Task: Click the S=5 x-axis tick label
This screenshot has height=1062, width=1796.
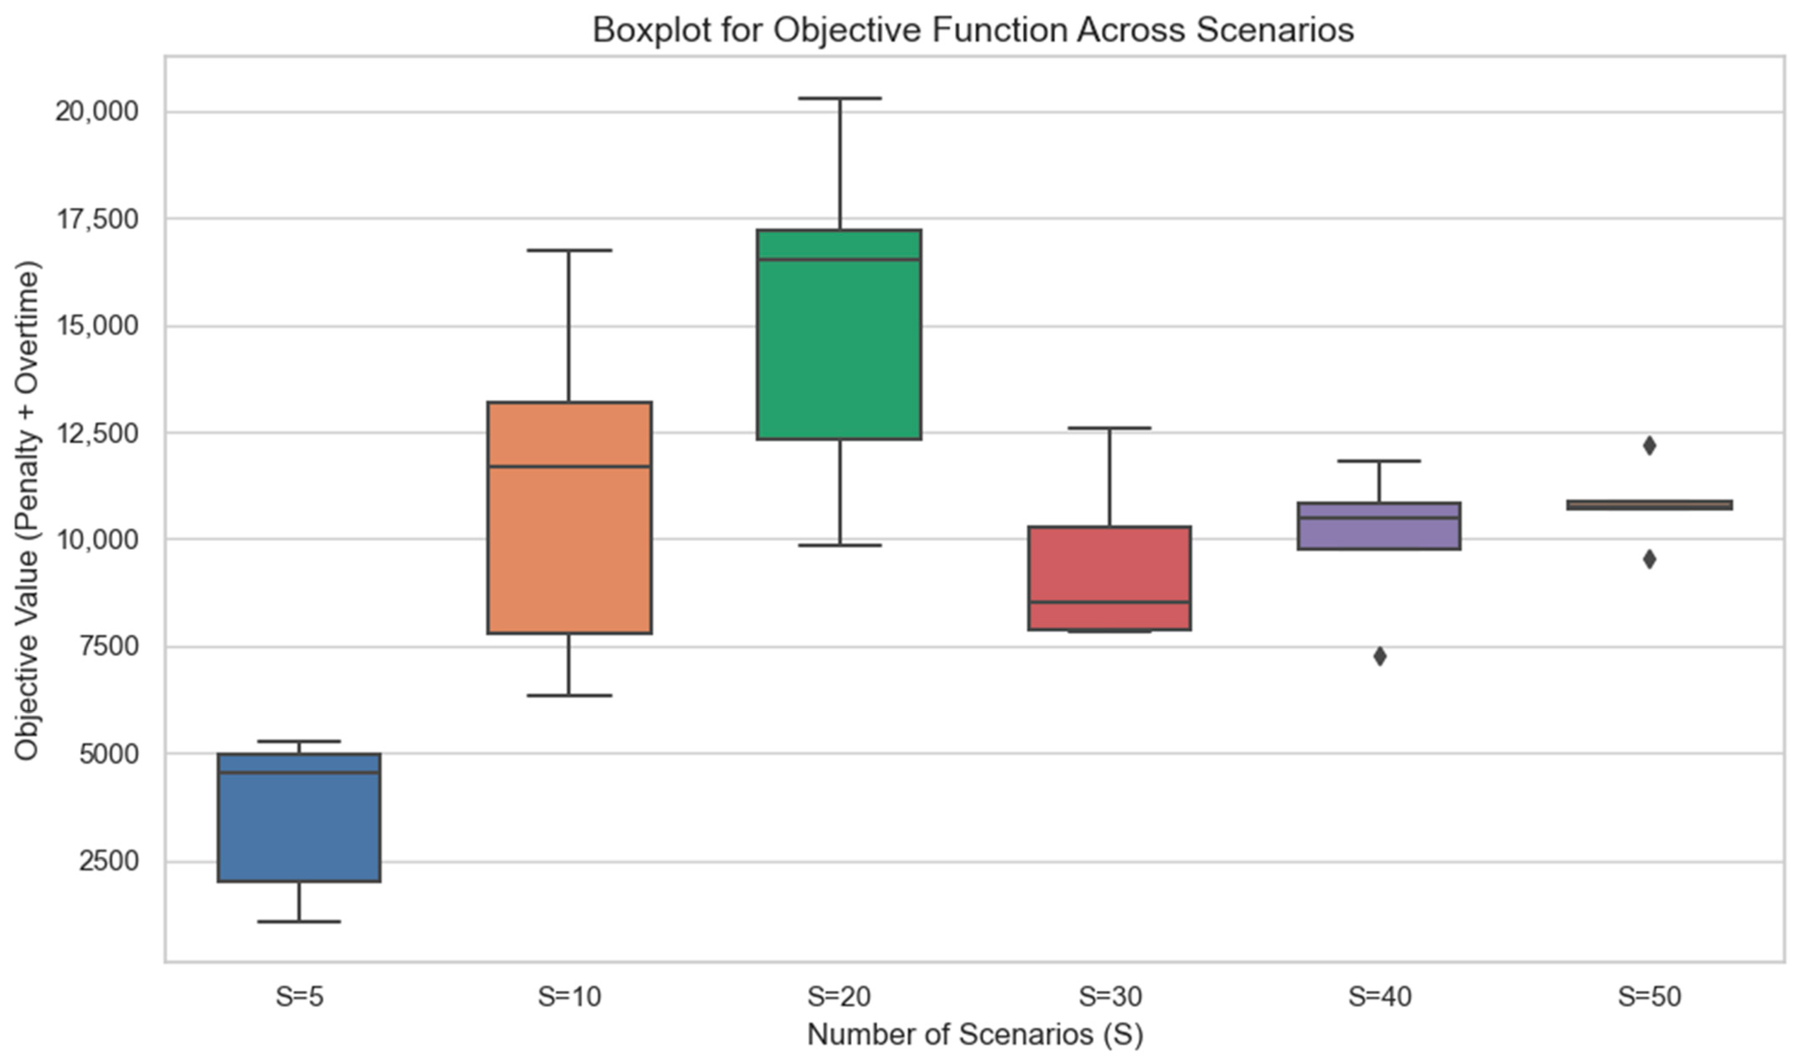Action: pos(299,996)
